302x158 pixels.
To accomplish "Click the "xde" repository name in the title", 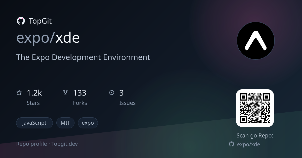I will coord(67,38).
